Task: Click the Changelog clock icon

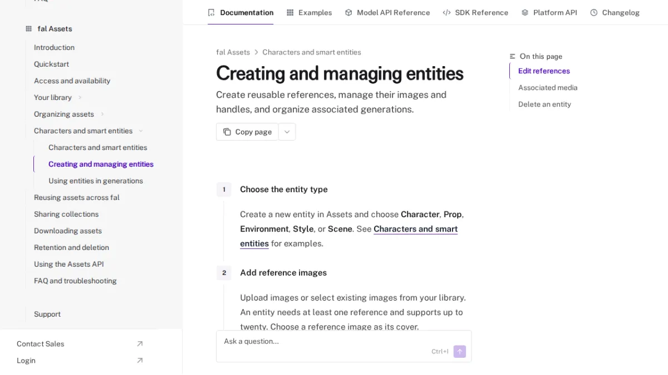Action: click(x=594, y=13)
